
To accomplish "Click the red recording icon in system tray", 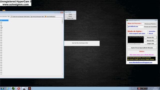I will (x=139, y=88).
